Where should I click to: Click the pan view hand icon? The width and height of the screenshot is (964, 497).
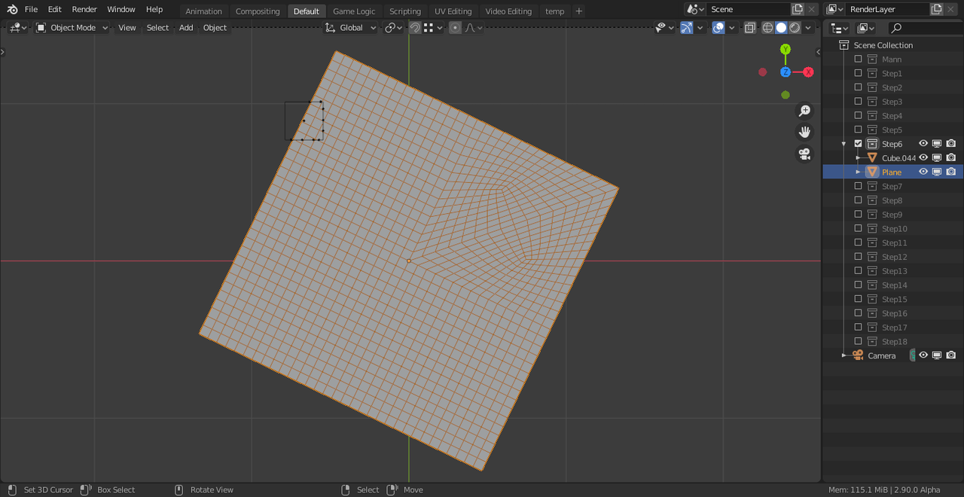point(804,133)
